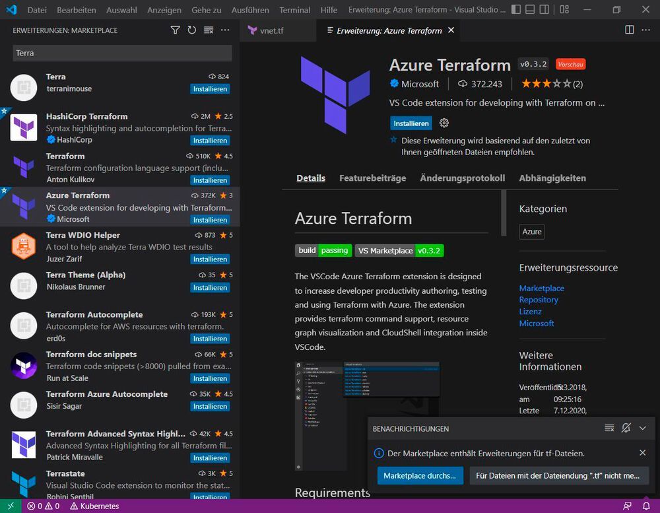Click Kubernetes status bar entry
The height and width of the screenshot is (513, 660).
point(94,506)
